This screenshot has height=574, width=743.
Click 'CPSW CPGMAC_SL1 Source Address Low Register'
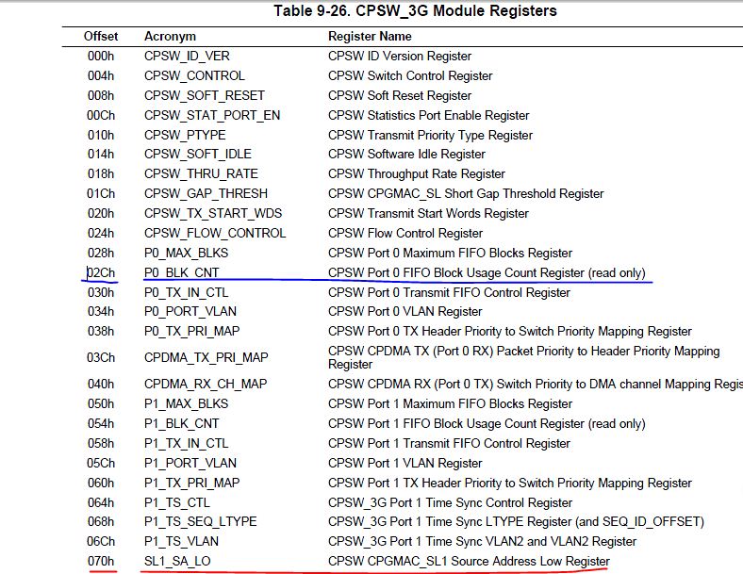469,562
